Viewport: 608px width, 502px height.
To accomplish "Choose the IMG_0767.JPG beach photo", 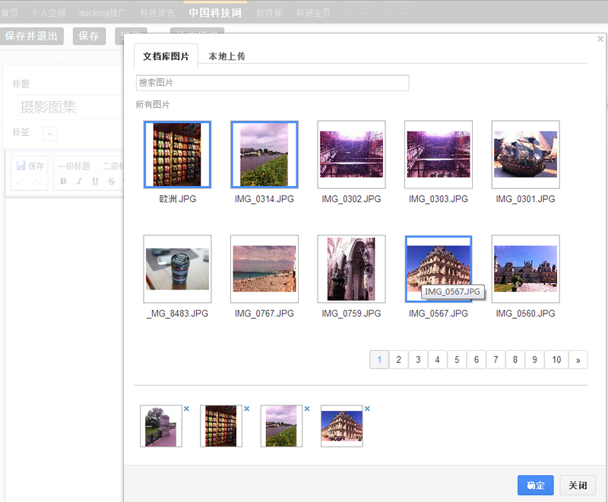I will [264, 269].
